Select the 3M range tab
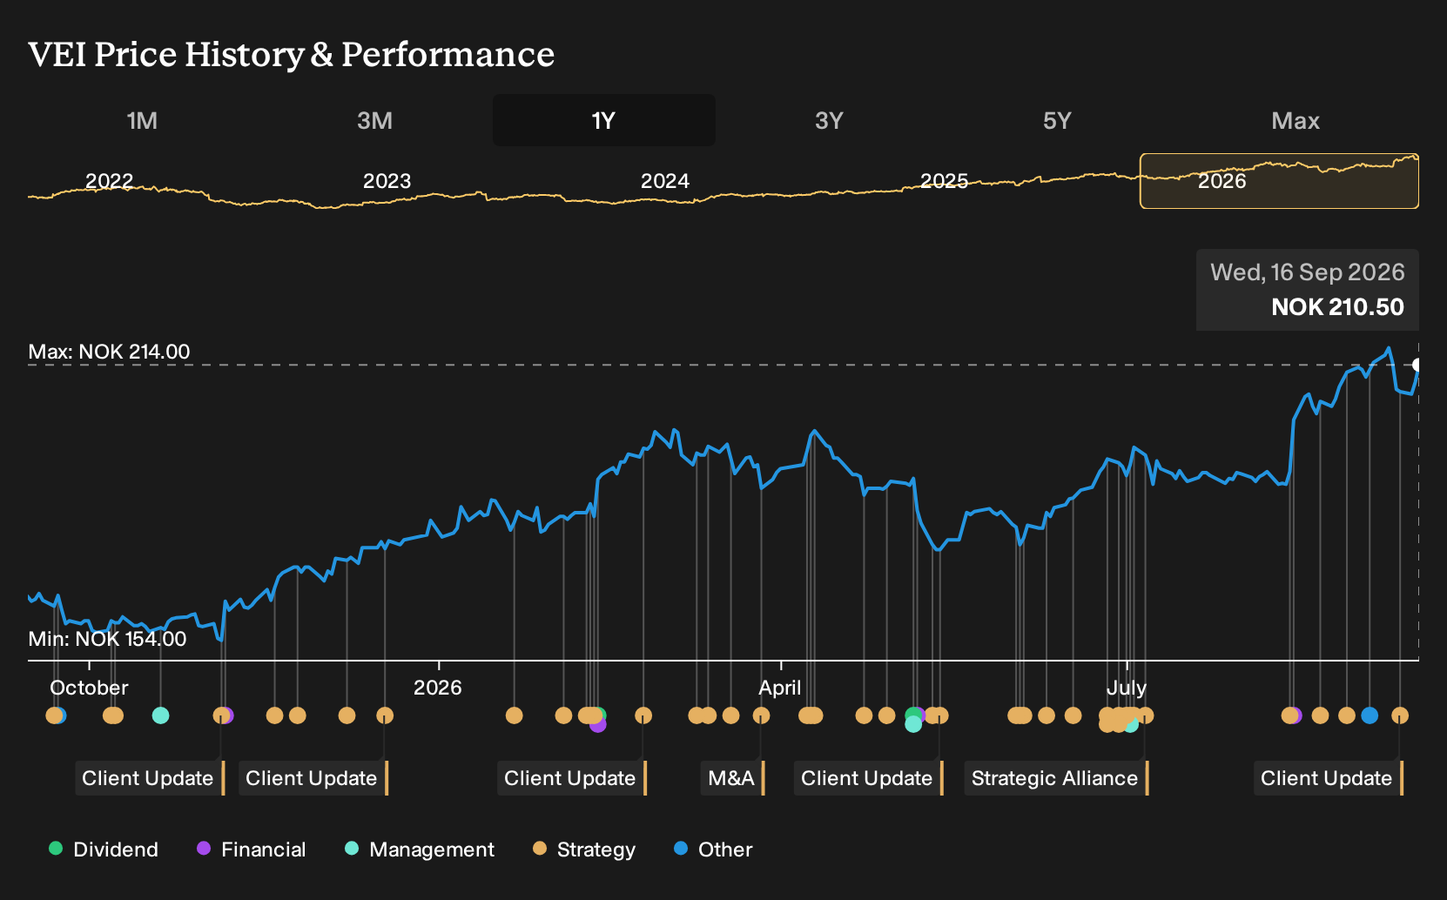Viewport: 1447px width, 900px height. coord(374,120)
